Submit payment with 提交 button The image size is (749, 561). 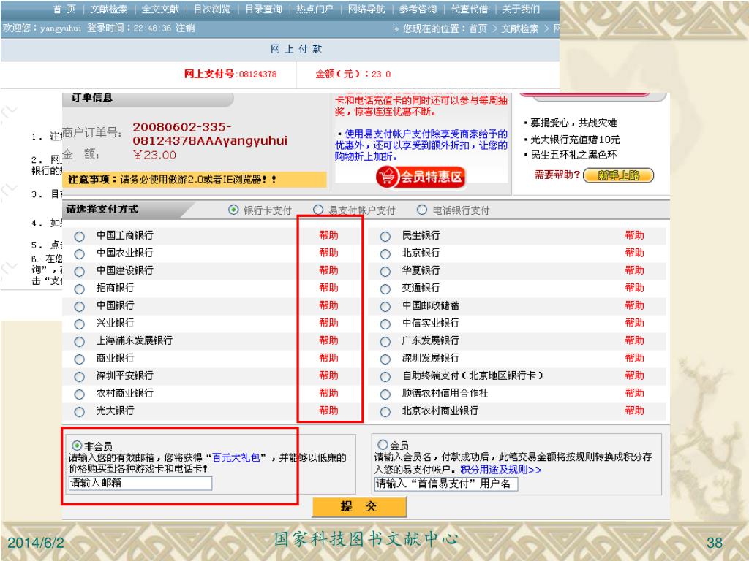pos(359,507)
